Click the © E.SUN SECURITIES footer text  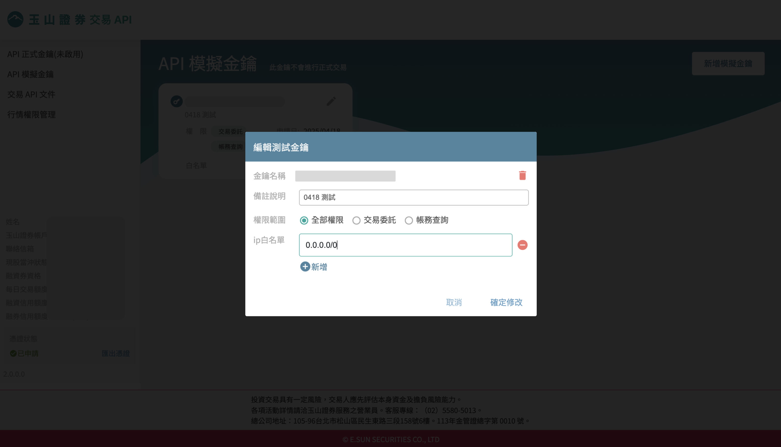tap(391, 439)
